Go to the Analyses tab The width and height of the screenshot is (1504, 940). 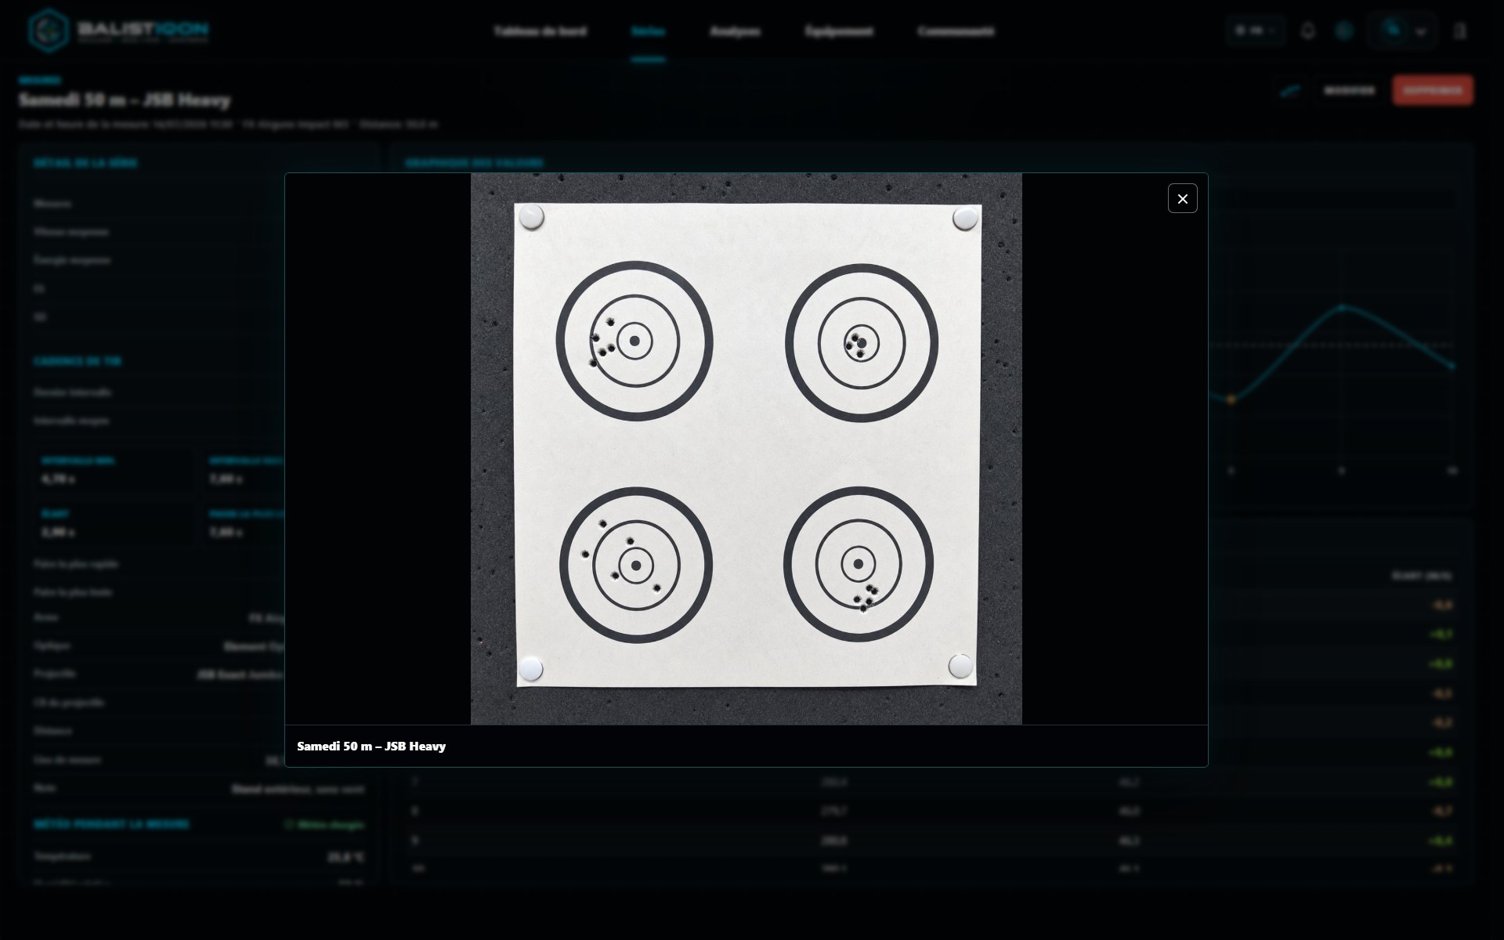coord(735,31)
